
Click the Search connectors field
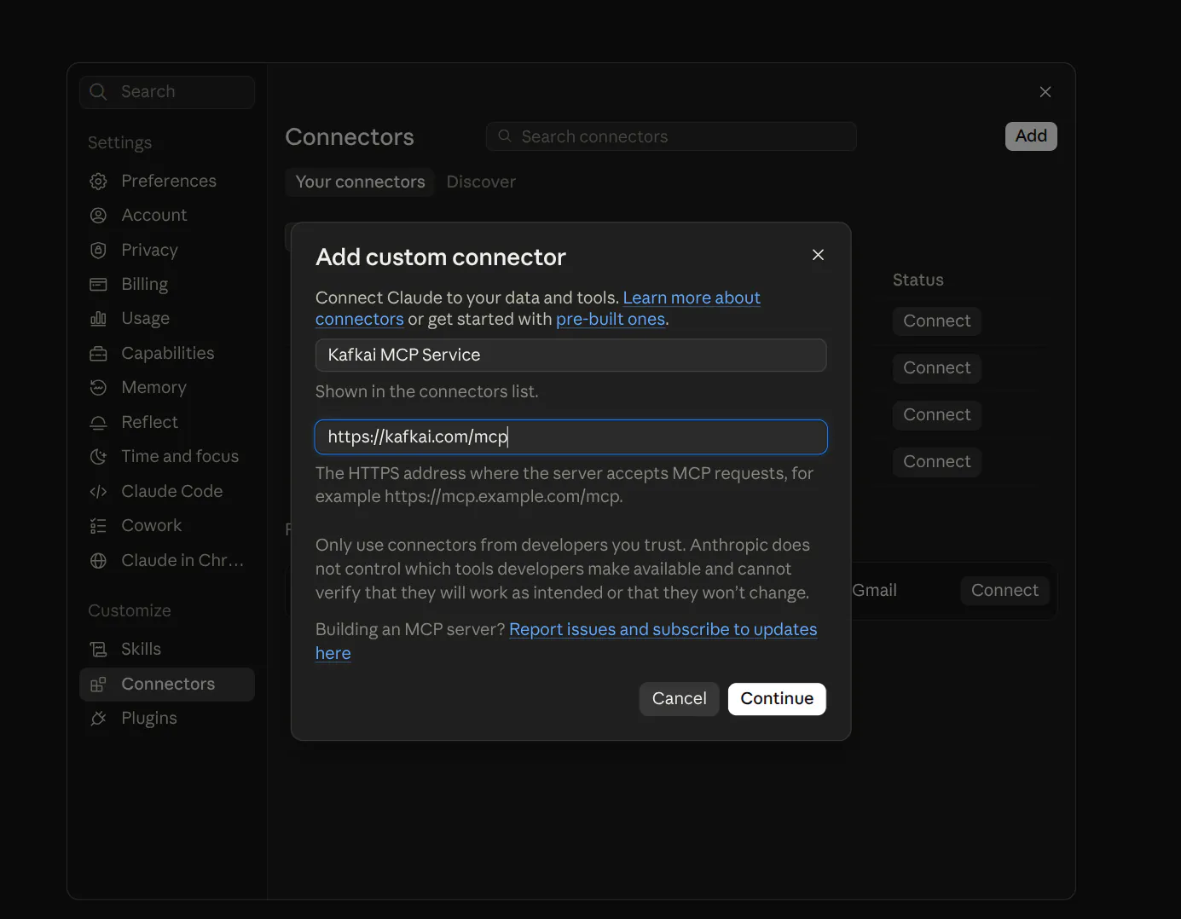671,136
